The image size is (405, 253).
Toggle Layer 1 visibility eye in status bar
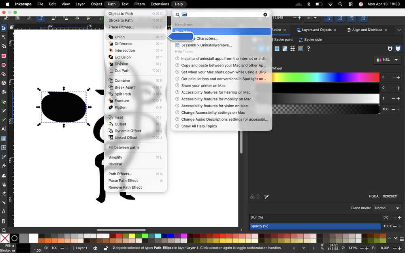[95, 248]
